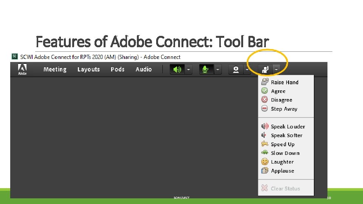363x204 pixels.
Task: Open the Pods menu
Action: point(118,70)
